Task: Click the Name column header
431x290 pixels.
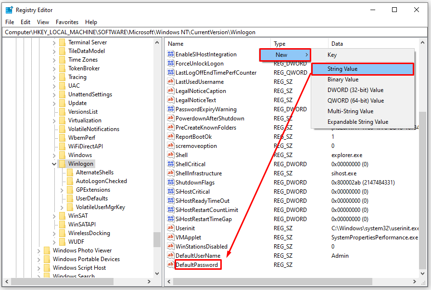Action: tap(218, 43)
